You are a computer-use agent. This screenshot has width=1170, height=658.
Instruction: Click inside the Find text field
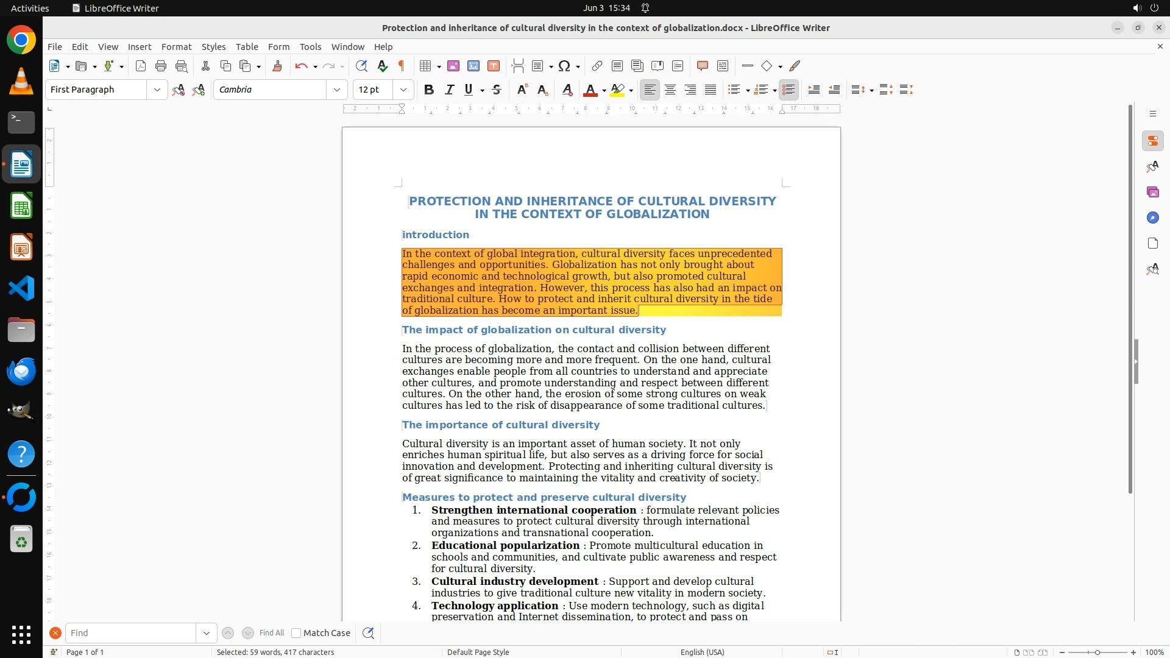tap(130, 633)
